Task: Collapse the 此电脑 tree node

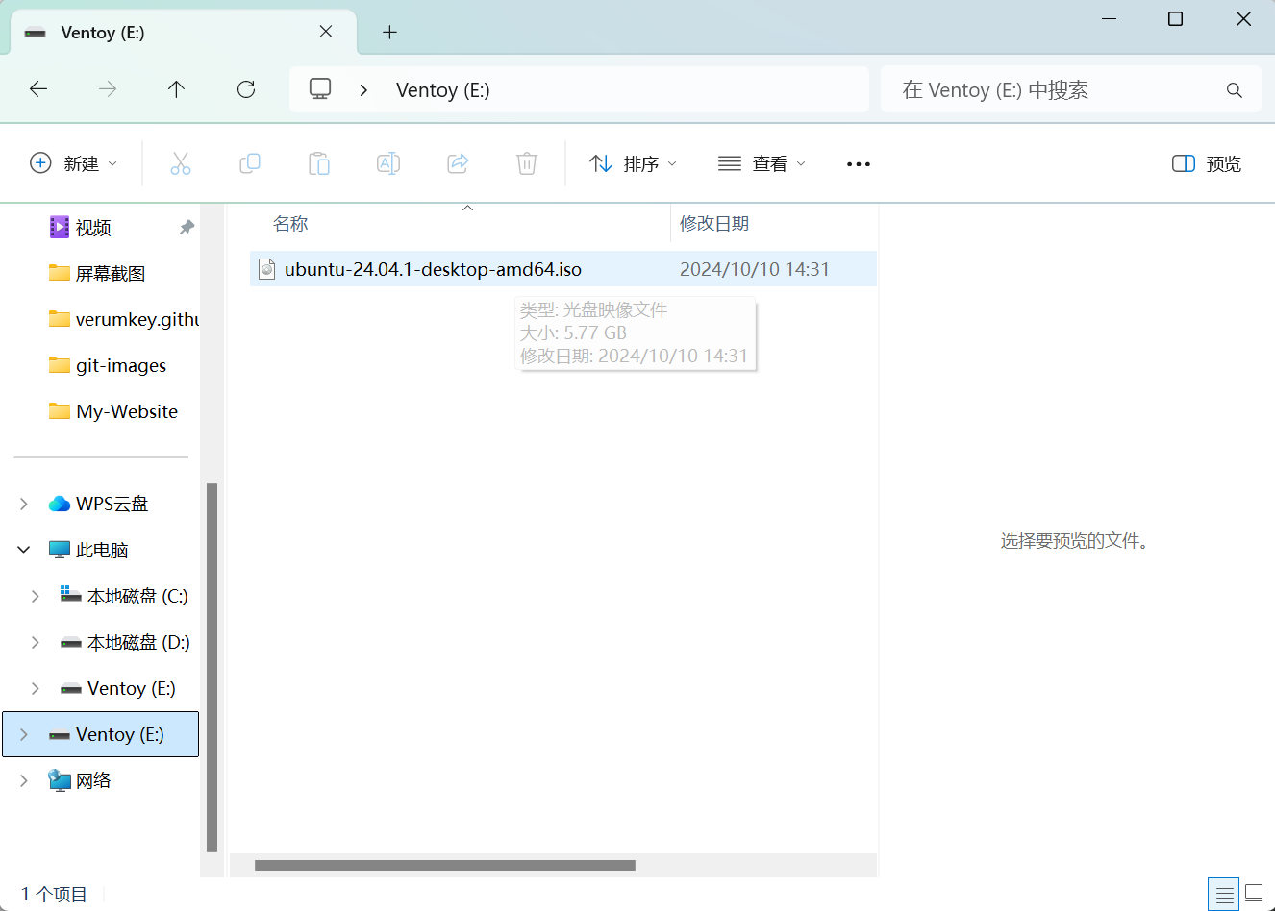Action: [24, 550]
